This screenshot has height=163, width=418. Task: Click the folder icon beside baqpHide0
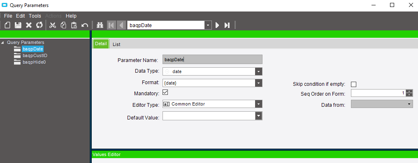(x=17, y=62)
